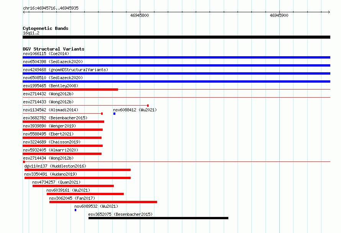
Task: Click the nsv1066115 (Coe2014) variant label
Action: point(46,54)
